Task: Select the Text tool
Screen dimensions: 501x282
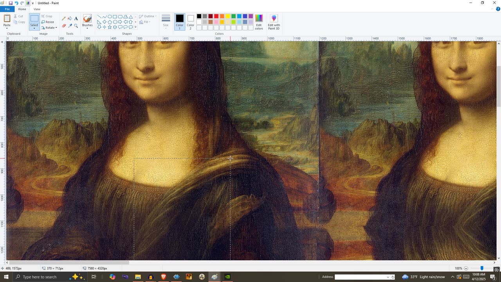Action: [x=76, y=18]
